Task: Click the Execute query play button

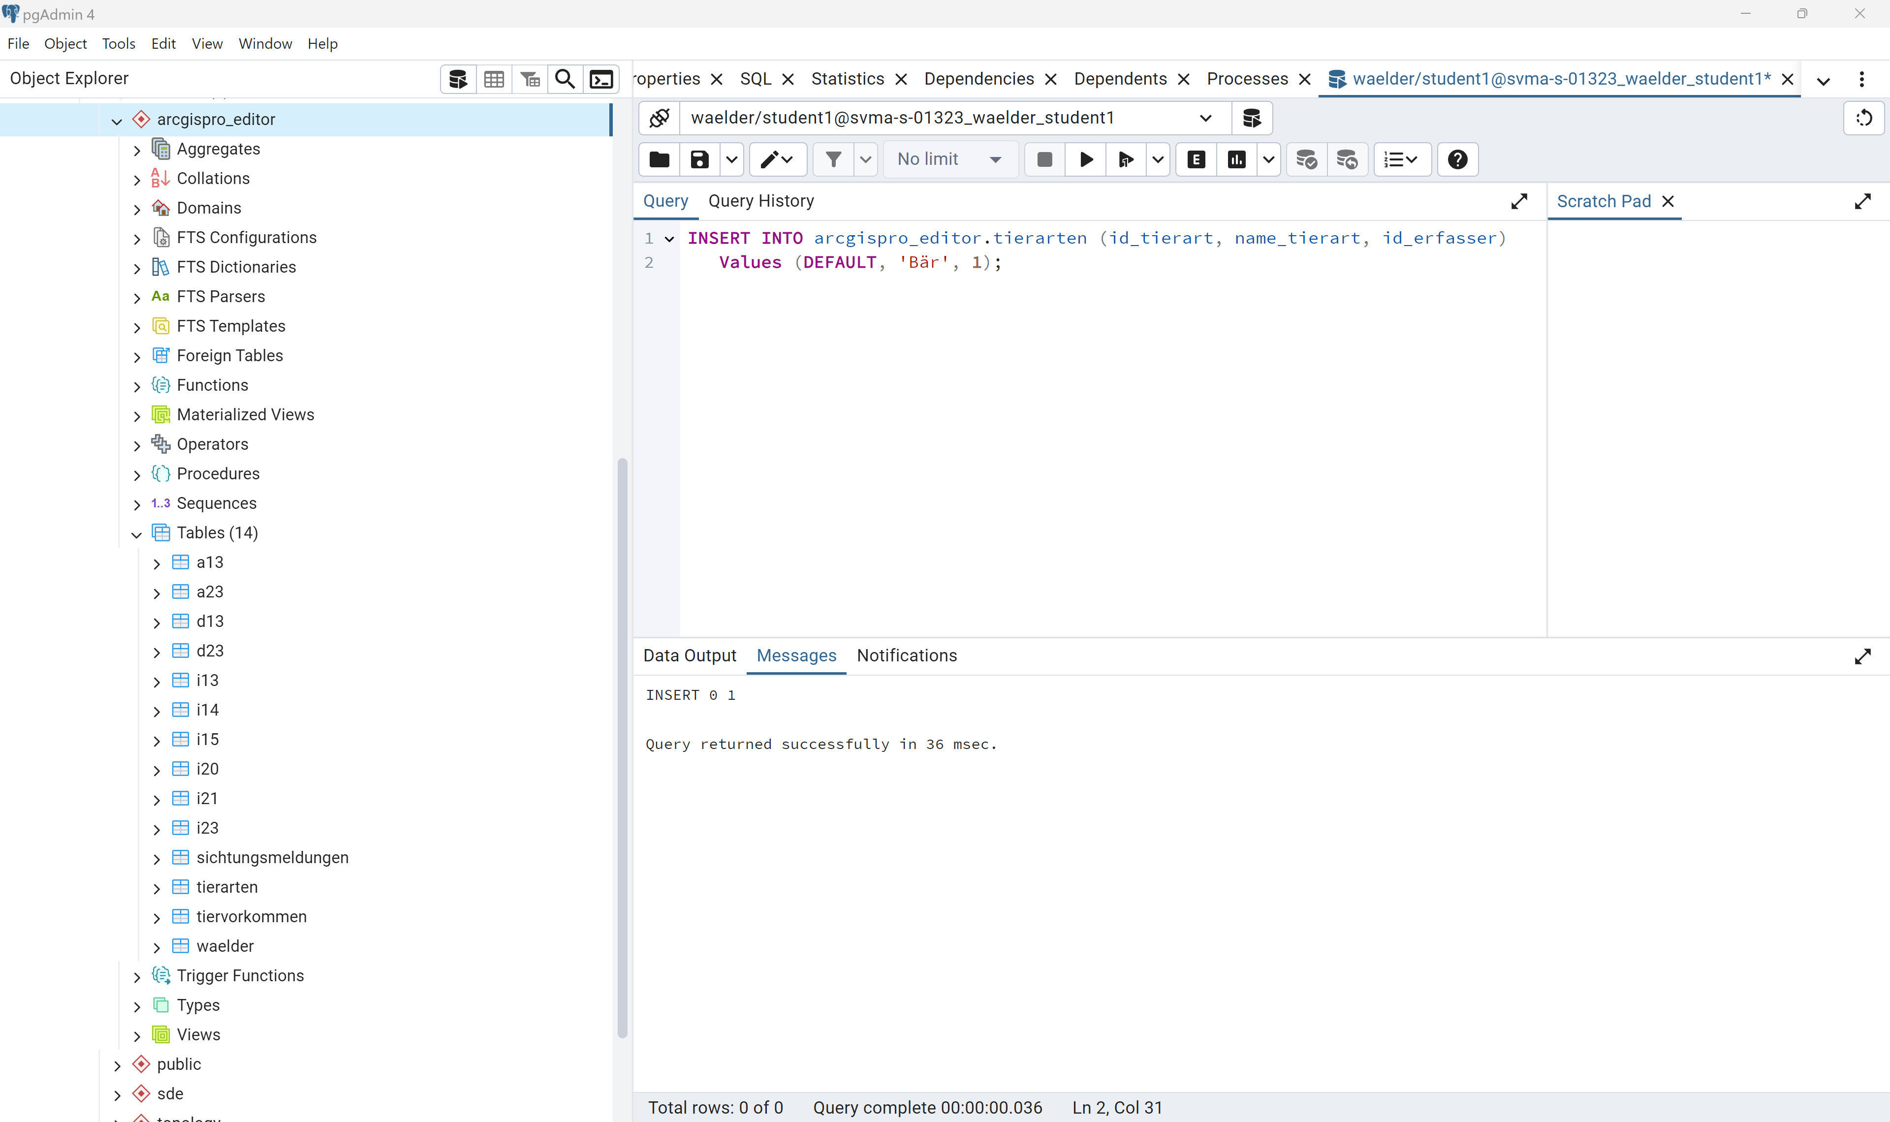Action: tap(1086, 159)
